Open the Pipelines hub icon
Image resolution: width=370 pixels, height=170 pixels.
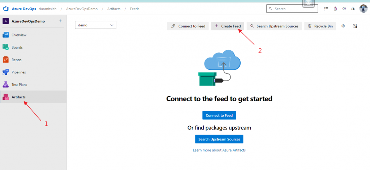5,72
